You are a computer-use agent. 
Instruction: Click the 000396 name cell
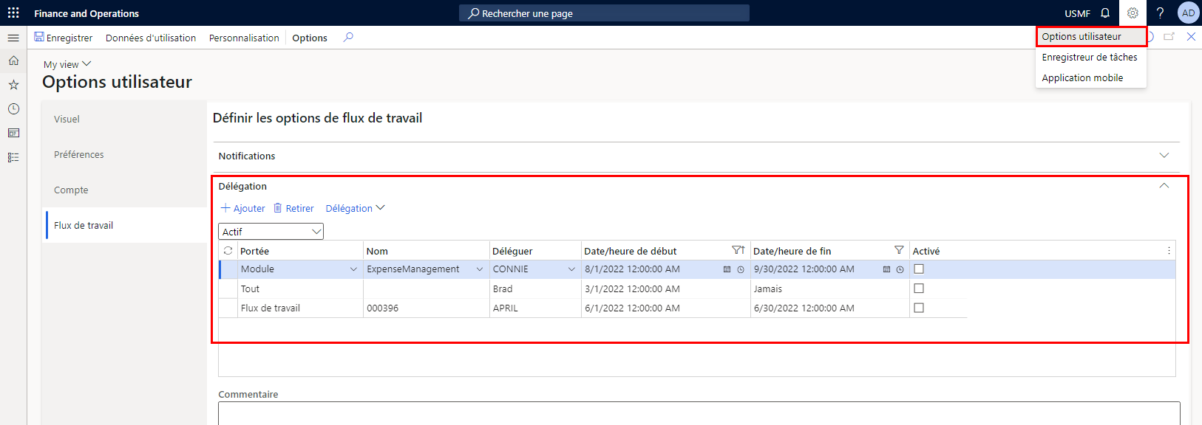(x=426, y=308)
